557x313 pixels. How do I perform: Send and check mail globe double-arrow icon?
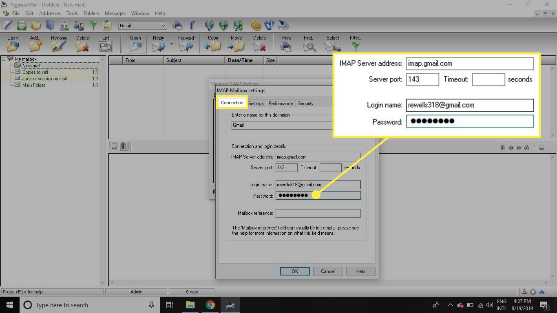tap(238, 26)
